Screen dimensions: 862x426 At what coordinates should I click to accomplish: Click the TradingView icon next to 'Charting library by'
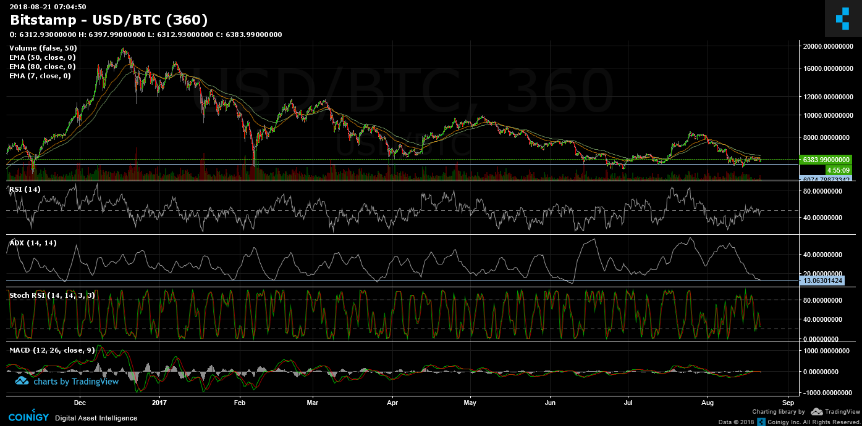pyautogui.click(x=816, y=411)
